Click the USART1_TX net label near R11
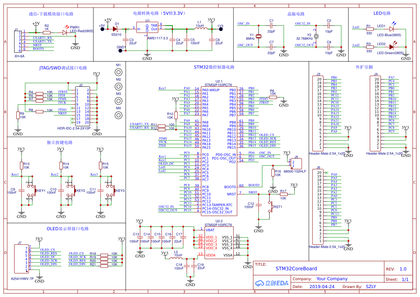The image size is (420, 297). pos(139,124)
